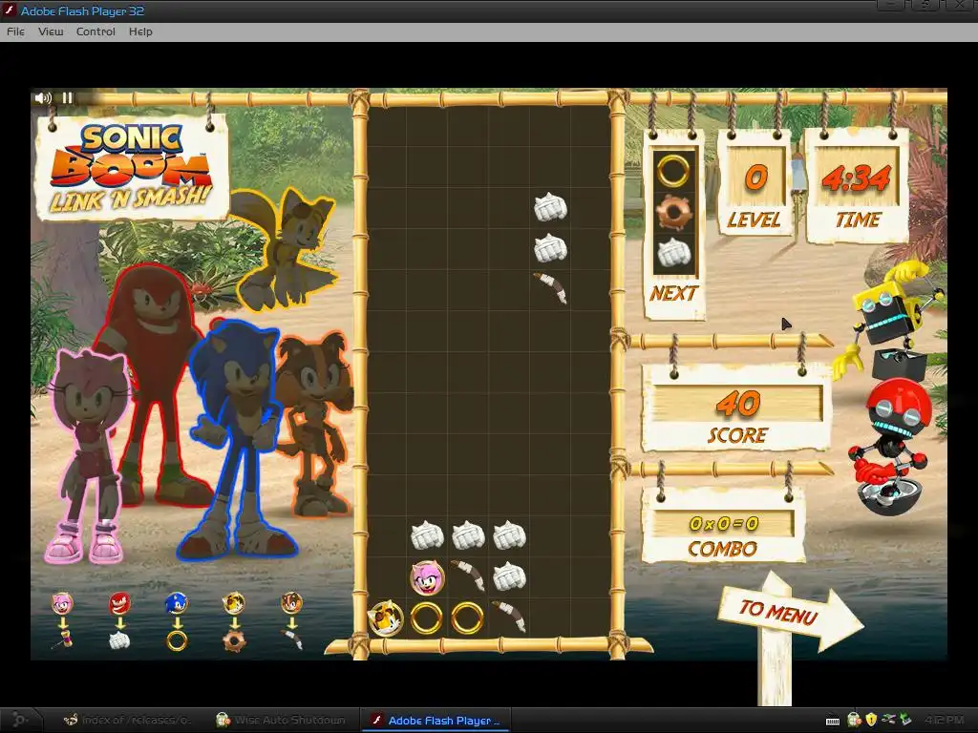Switch to the Wise Auto Shutdown taskbar window
Screen dimensions: 978x733
282,720
